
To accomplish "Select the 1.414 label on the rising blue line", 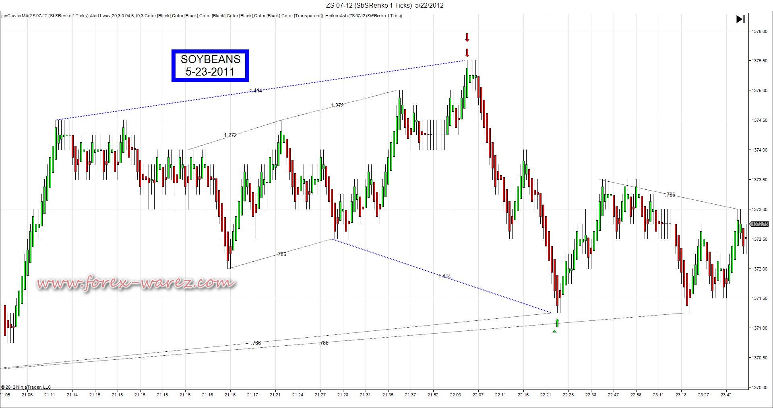I will pos(256,90).
